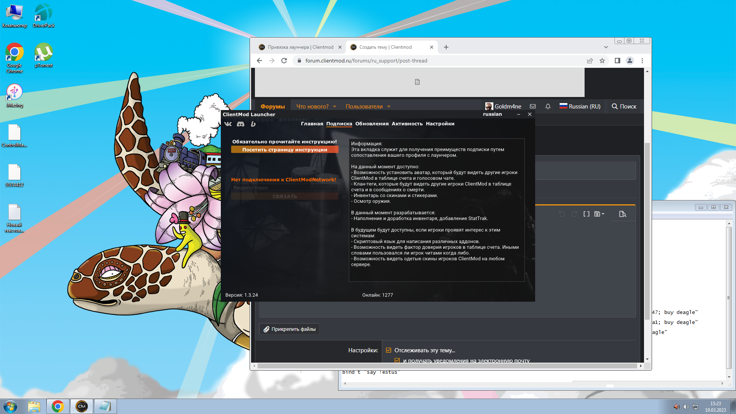
Task: Switch to launcher tab 'Главная'
Action: (x=312, y=124)
